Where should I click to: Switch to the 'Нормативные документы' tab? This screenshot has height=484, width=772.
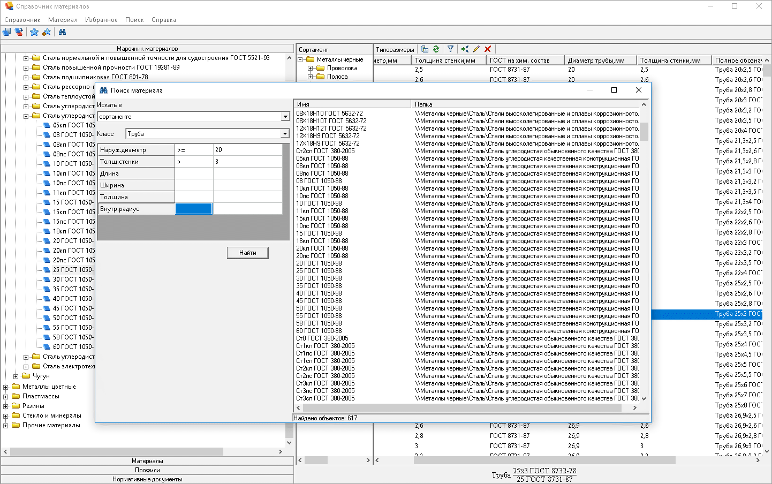click(x=147, y=479)
